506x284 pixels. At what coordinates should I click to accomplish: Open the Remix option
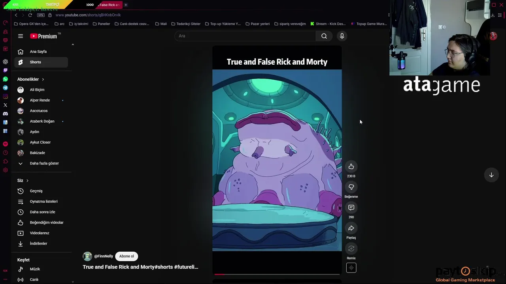351,248
